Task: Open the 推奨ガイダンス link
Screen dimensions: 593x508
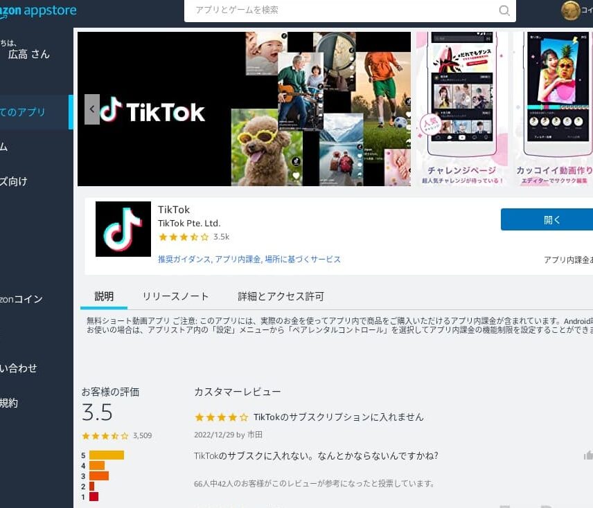Action: [x=183, y=259]
